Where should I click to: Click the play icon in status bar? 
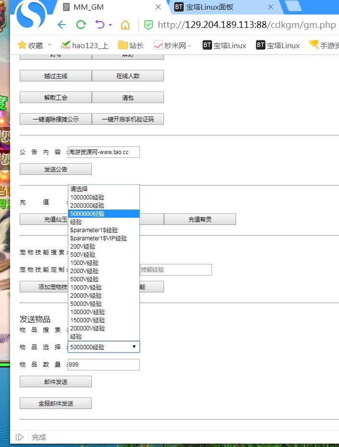pos(20,437)
